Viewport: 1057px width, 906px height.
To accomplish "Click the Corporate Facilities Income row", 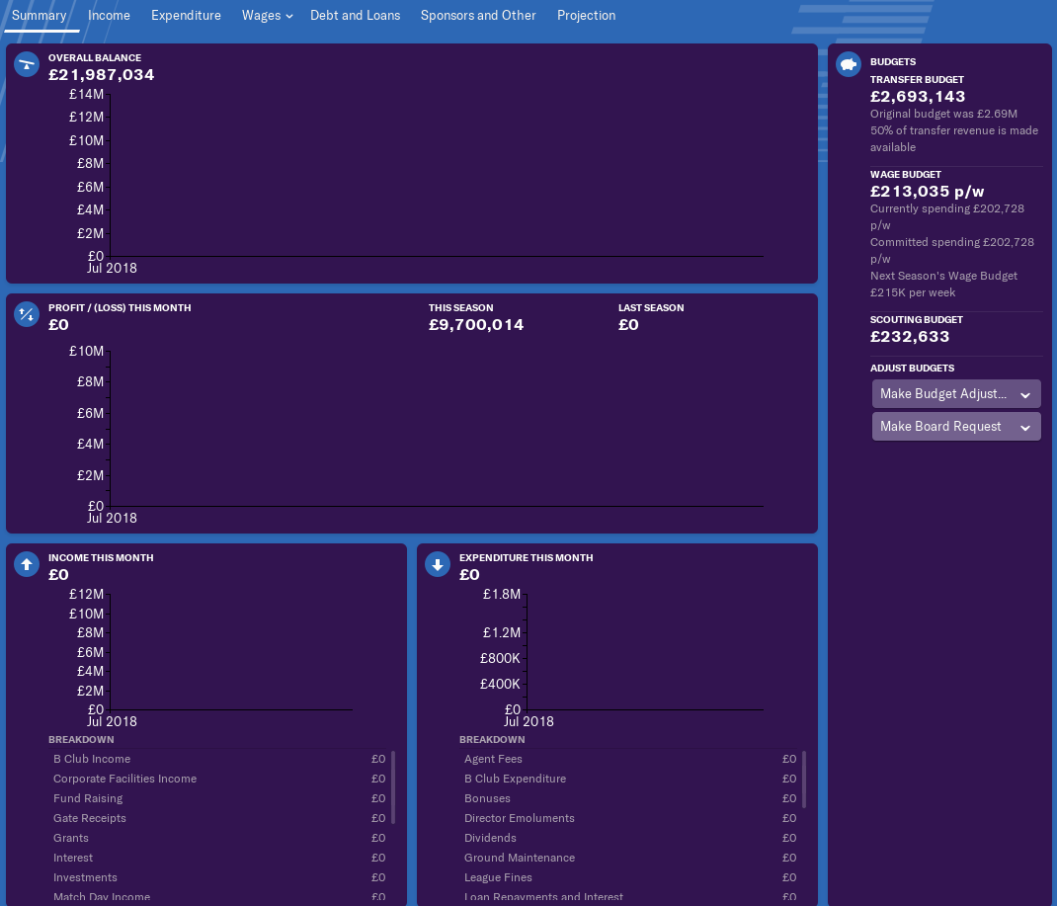I will pos(124,779).
